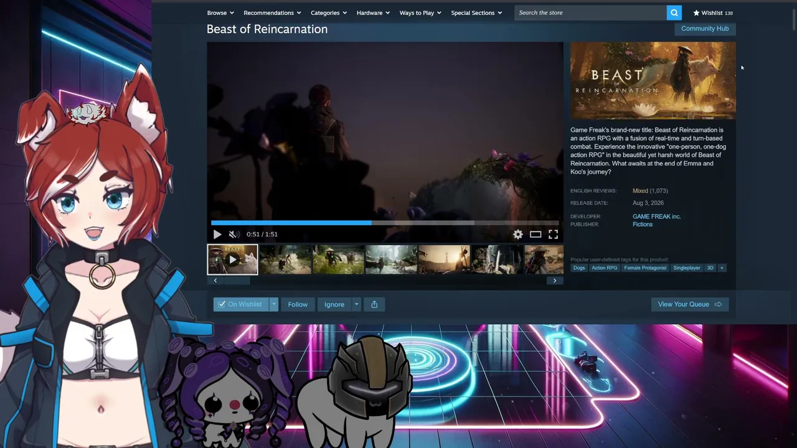Open the Ways to Play menu
The height and width of the screenshot is (448, 797).
pyautogui.click(x=420, y=12)
